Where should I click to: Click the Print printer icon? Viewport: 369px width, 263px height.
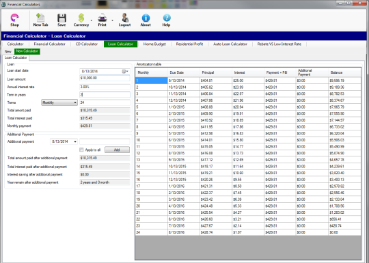[x=102, y=20]
